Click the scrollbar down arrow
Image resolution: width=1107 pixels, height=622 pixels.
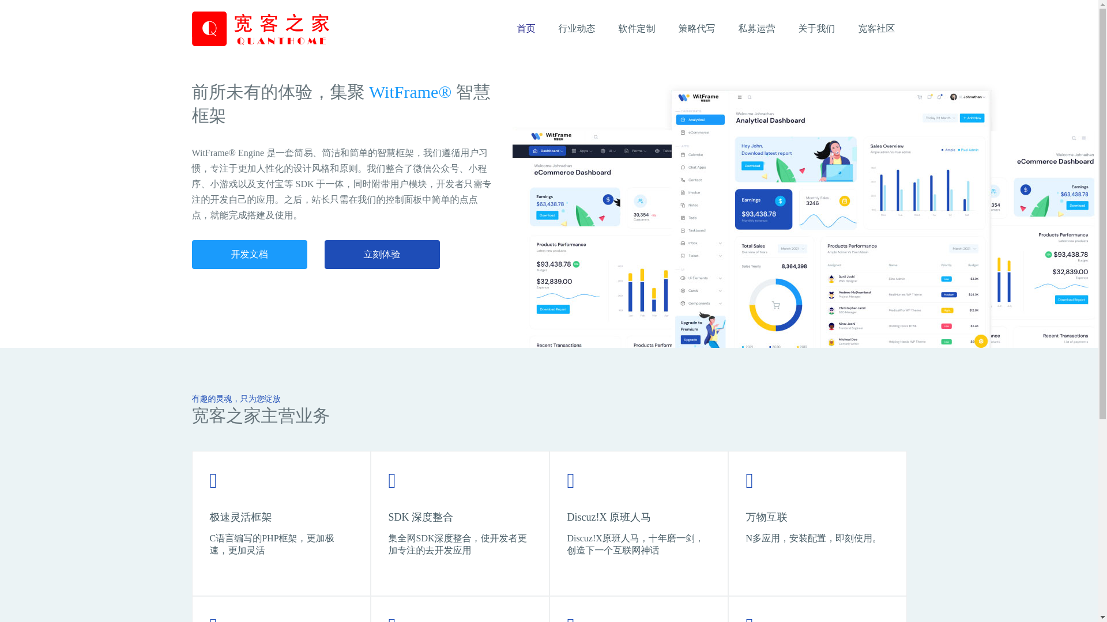pos(1103,617)
